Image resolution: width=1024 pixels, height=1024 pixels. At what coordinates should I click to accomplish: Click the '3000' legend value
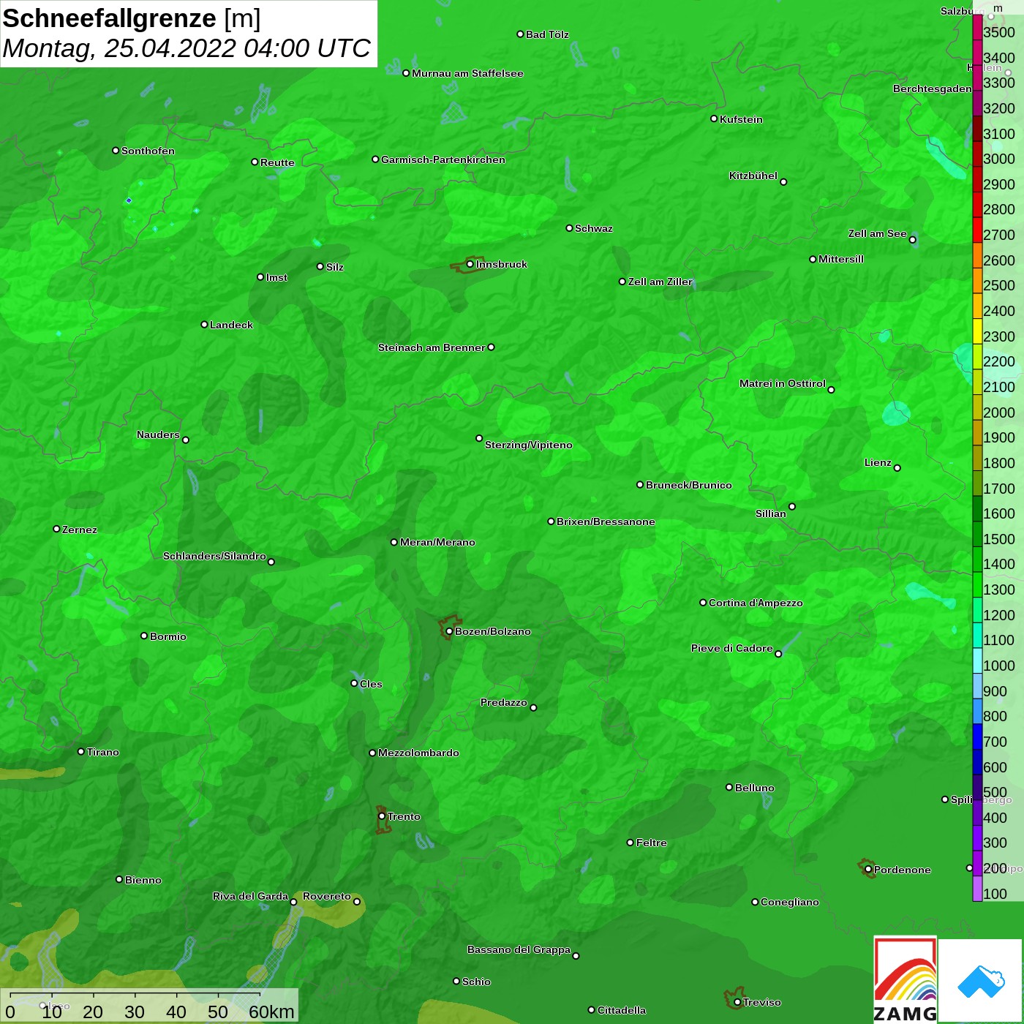(999, 159)
